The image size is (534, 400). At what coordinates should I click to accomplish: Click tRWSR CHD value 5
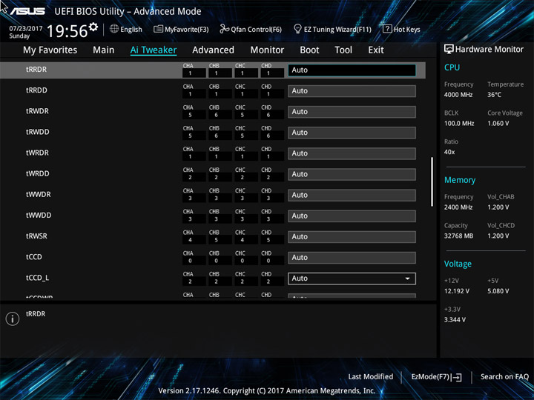pos(268,240)
